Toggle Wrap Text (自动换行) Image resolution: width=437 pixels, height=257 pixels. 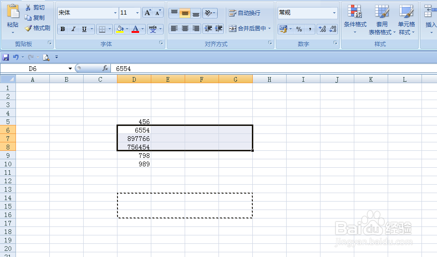(244, 13)
